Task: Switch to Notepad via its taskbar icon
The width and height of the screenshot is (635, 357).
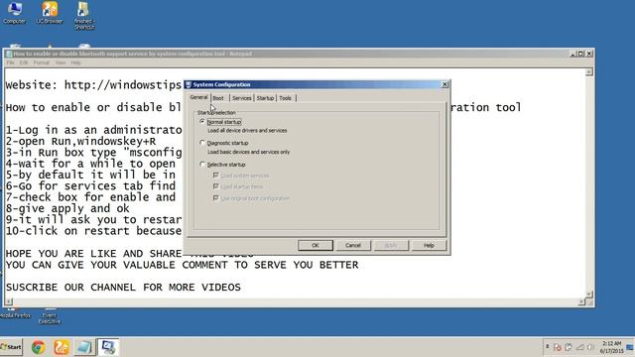Action: (84, 347)
